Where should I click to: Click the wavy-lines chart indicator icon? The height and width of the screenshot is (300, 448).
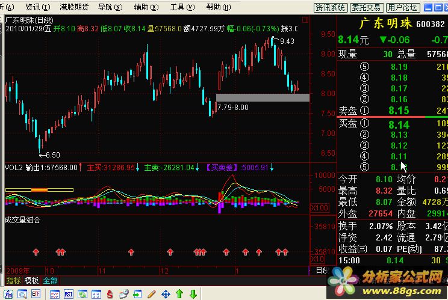[55, 294]
